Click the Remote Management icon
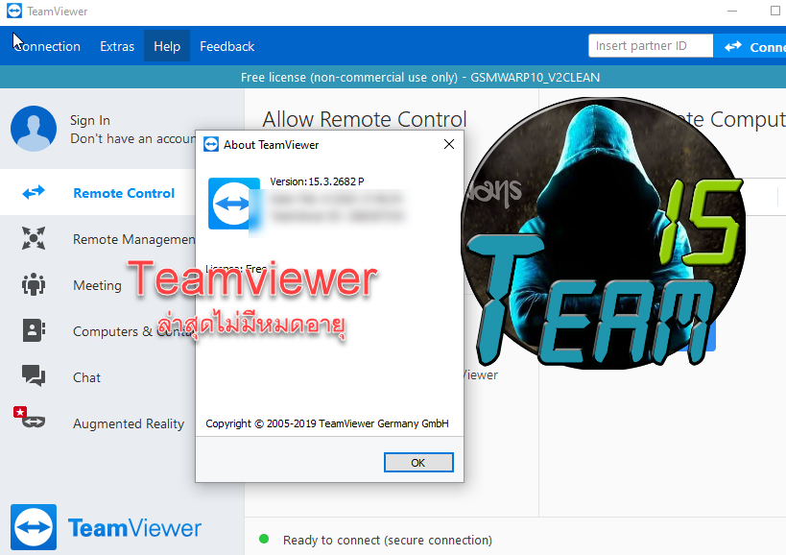786x555 pixels. tap(34, 238)
